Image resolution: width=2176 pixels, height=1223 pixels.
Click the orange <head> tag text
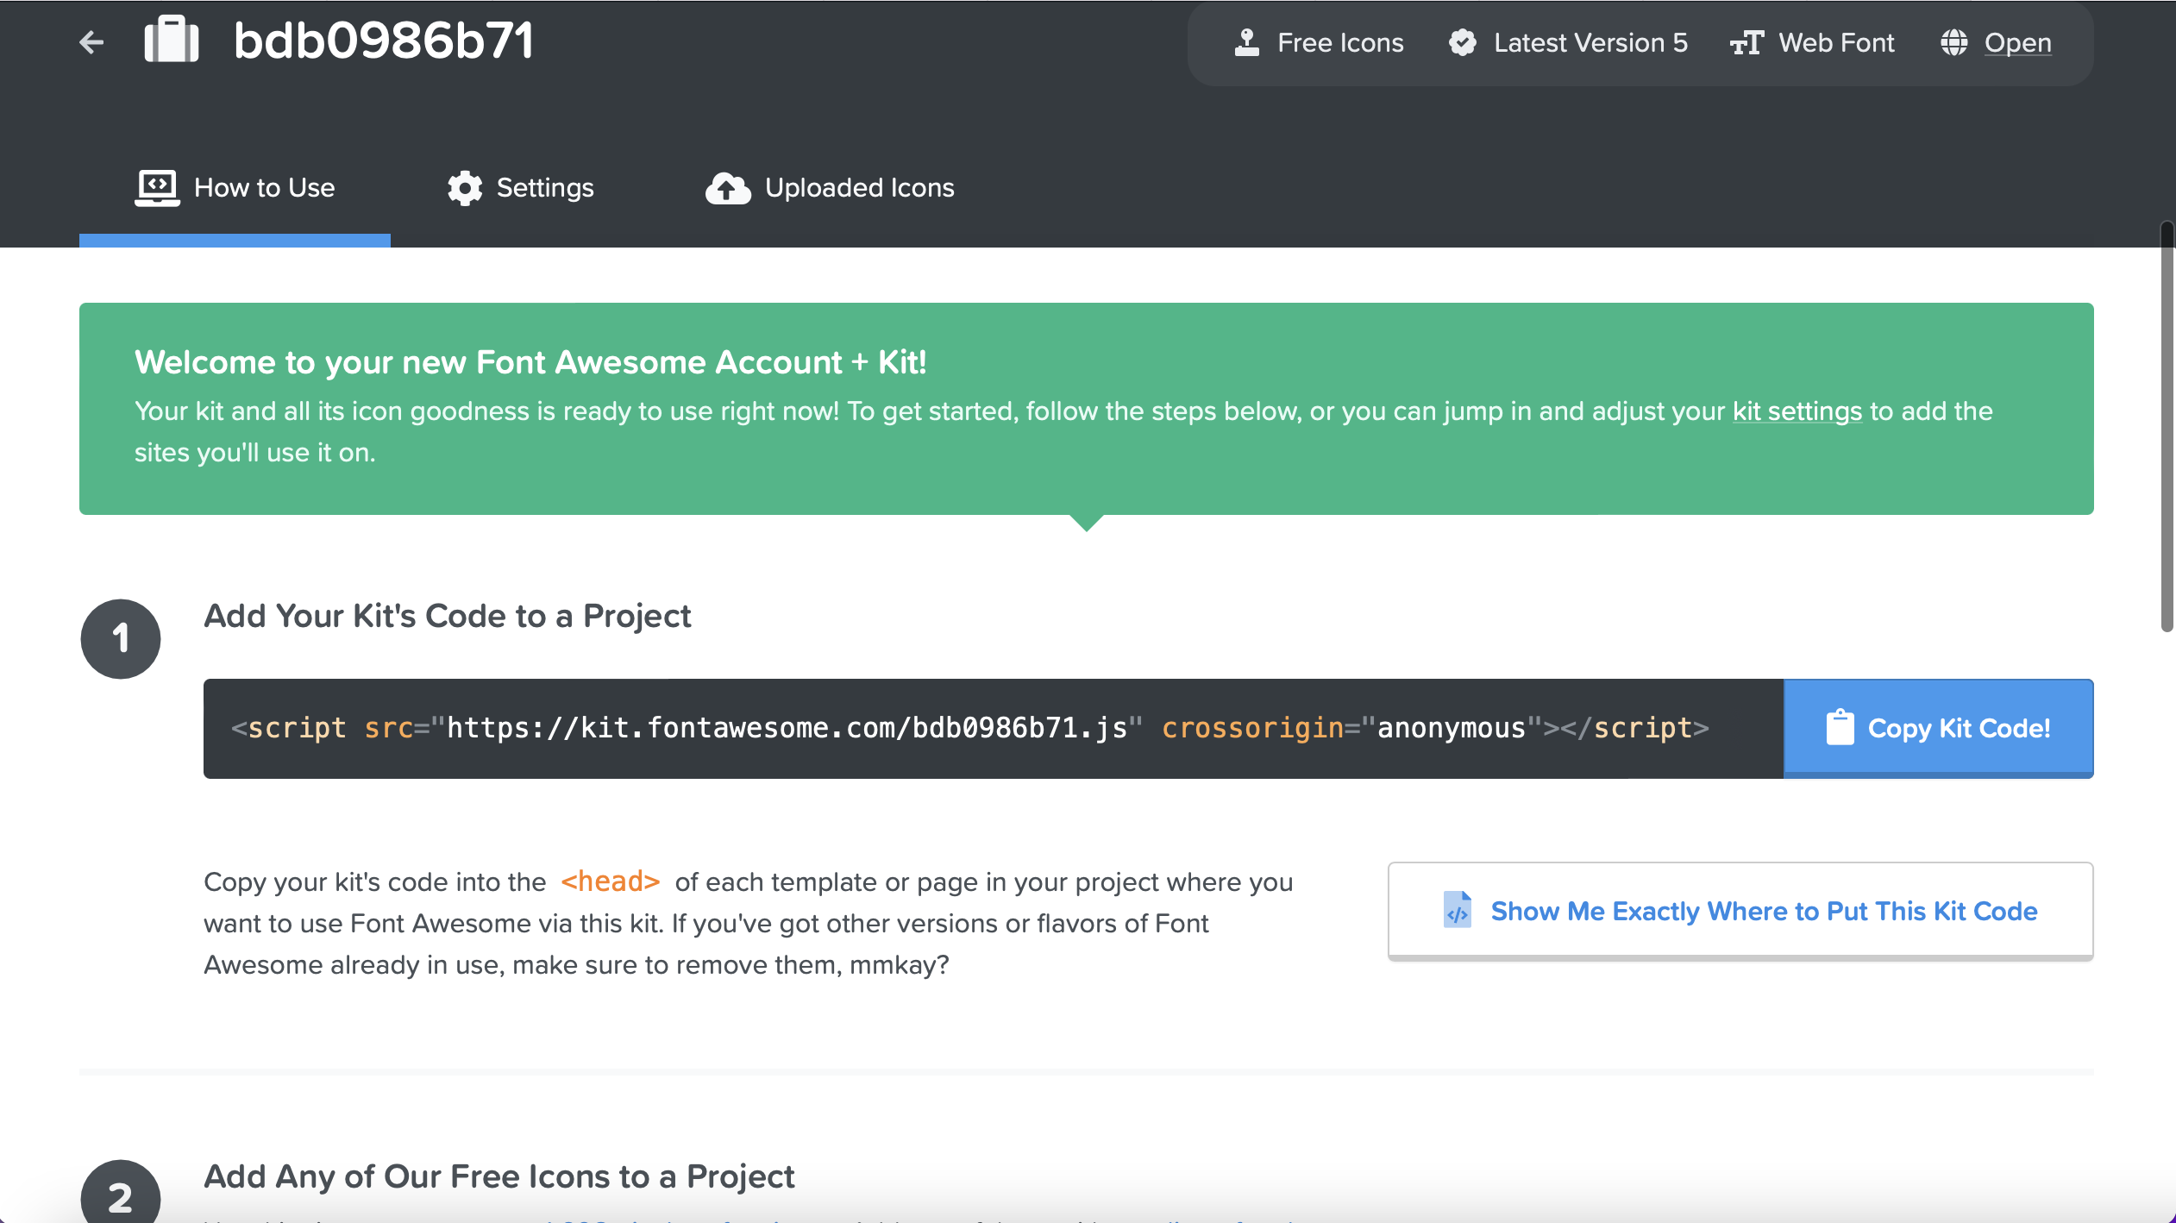coord(611,881)
